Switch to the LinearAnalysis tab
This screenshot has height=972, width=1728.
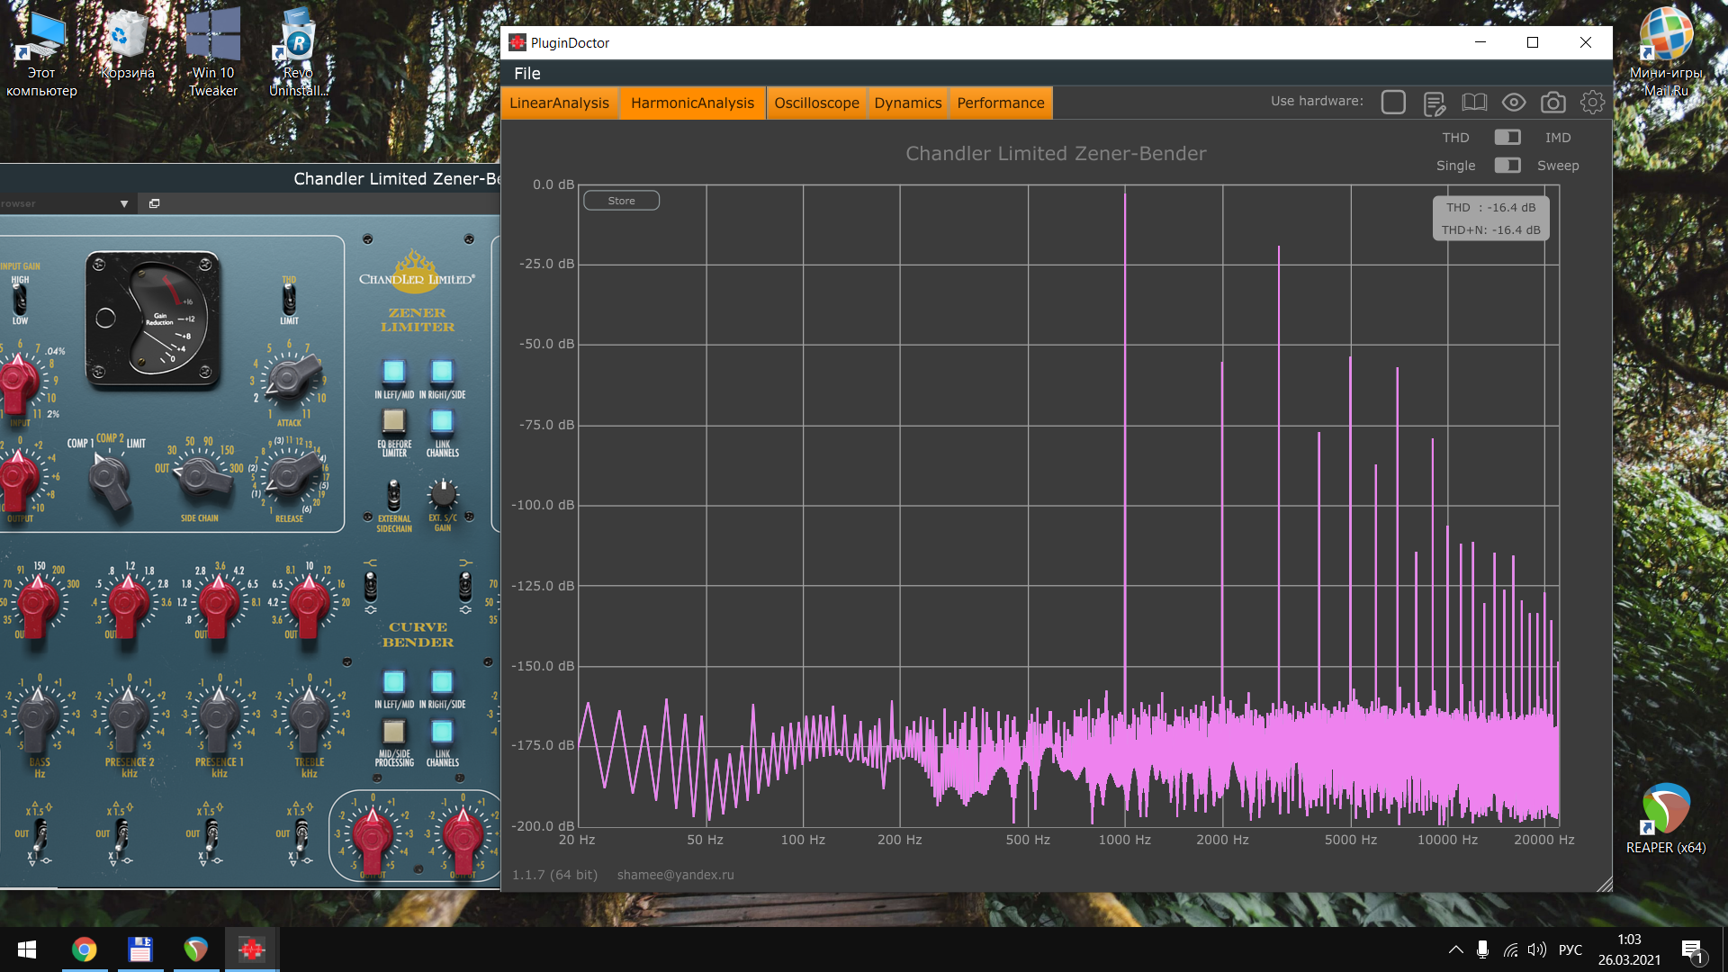pyautogui.click(x=559, y=103)
